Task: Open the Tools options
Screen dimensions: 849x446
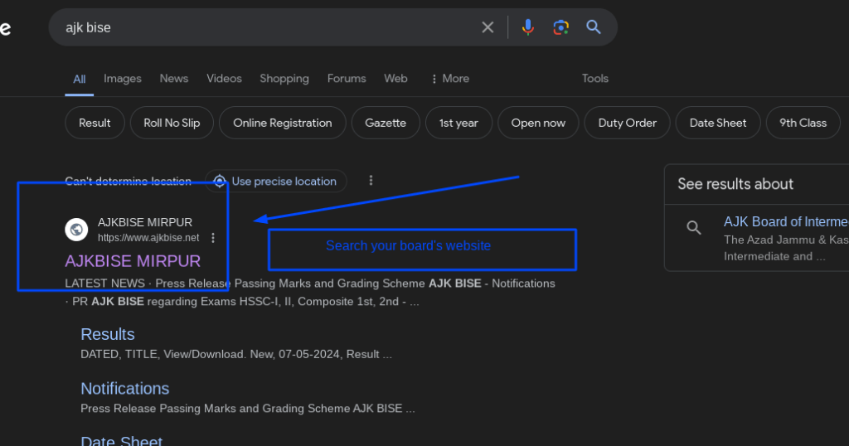Action: (595, 79)
